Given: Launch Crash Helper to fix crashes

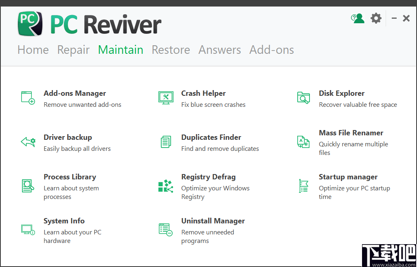Looking at the screenshot, I should pyautogui.click(x=203, y=93).
